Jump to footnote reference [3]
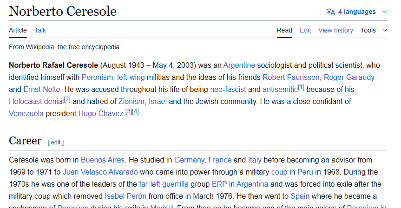Image resolution: width=401 pixels, height=208 pixels. tap(129, 111)
